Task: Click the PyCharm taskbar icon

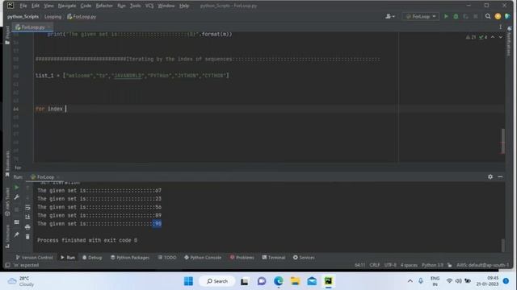Action: (x=329, y=281)
